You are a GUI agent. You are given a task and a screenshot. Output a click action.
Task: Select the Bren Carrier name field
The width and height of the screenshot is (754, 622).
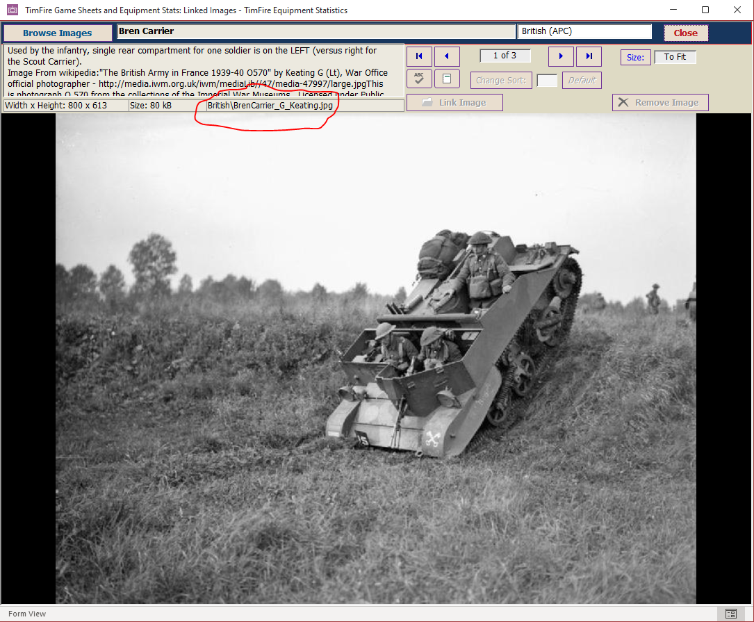coord(316,31)
